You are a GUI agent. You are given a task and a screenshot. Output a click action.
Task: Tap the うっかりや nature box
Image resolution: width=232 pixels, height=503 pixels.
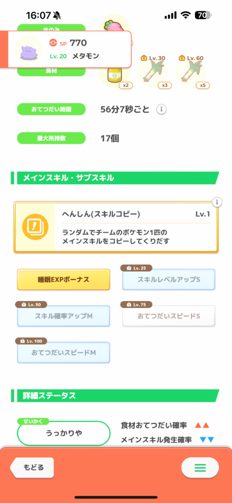click(64, 433)
